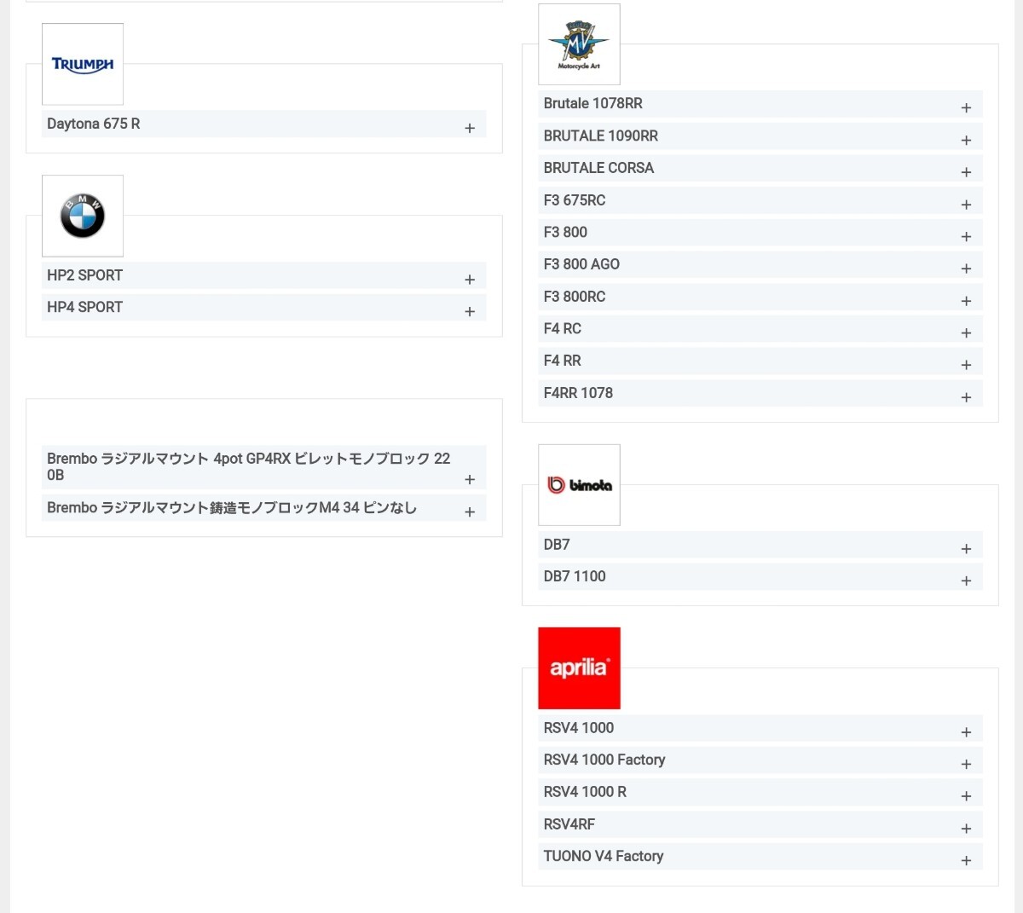Expand Brembo GP4RX billet monoblock plus icon

click(x=470, y=479)
